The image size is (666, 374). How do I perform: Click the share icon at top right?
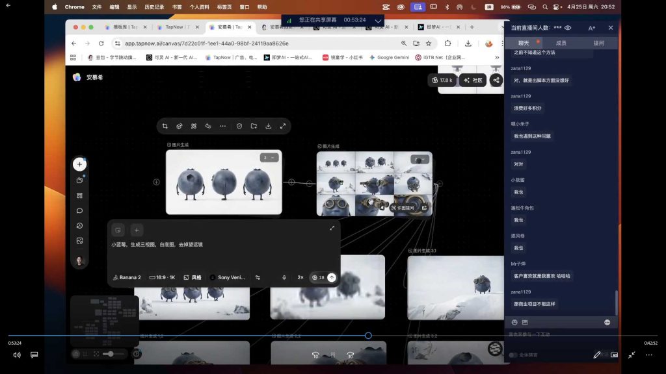[x=496, y=80]
